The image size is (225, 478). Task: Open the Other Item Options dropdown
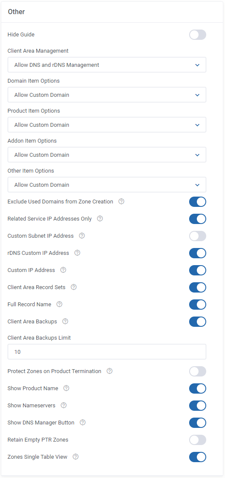pos(107,185)
